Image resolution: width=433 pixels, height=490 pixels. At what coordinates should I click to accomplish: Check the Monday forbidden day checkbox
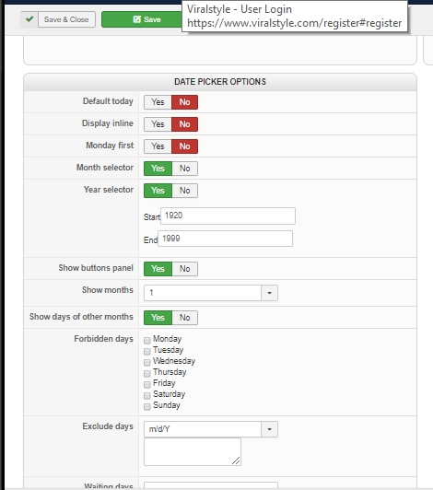147,340
